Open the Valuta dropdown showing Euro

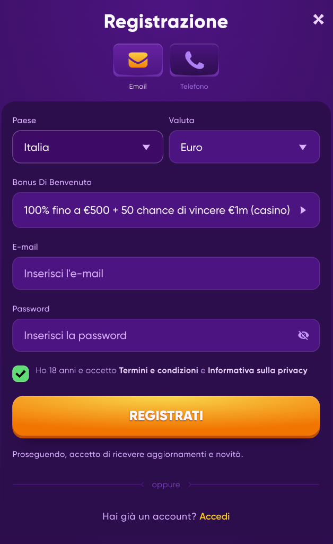click(x=244, y=147)
